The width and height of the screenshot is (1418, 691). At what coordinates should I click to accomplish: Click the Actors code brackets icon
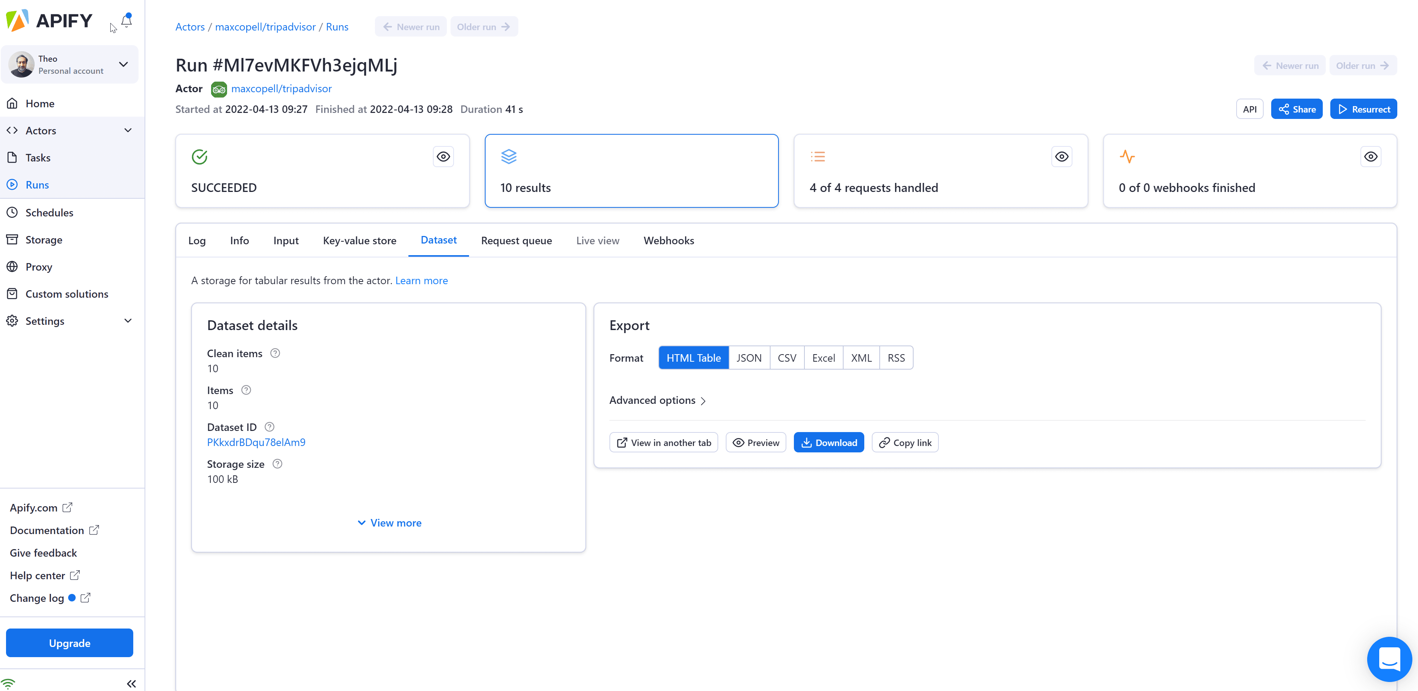point(12,130)
